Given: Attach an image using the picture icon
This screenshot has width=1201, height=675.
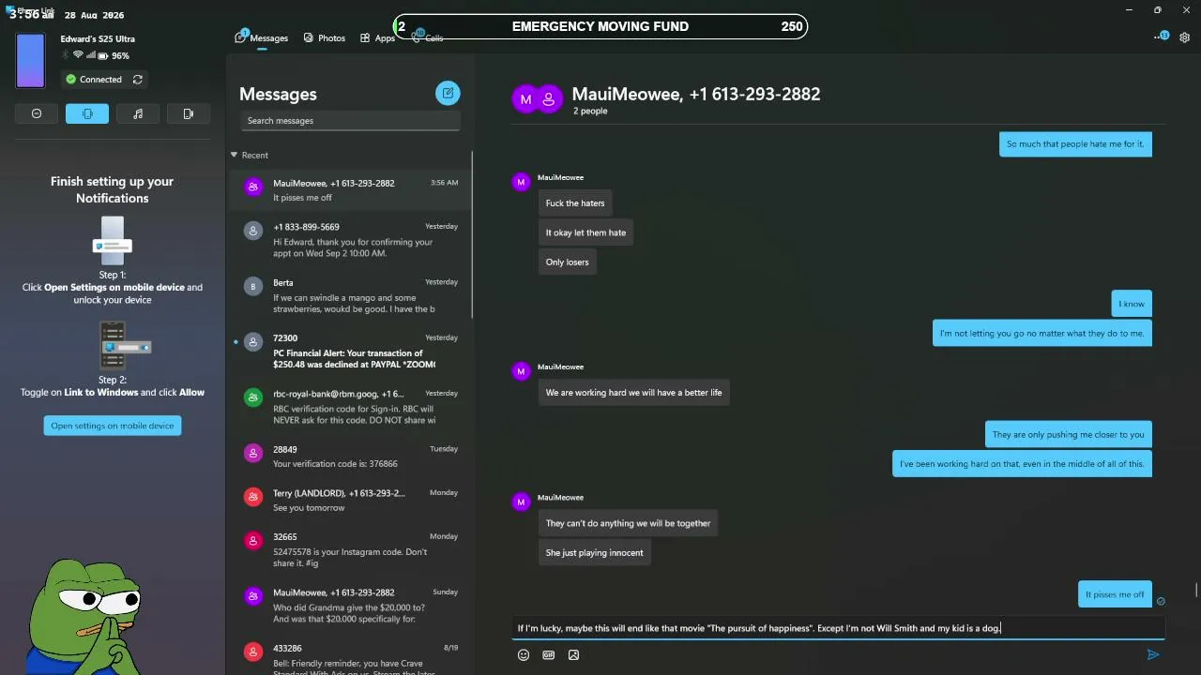Looking at the screenshot, I should pos(573,655).
